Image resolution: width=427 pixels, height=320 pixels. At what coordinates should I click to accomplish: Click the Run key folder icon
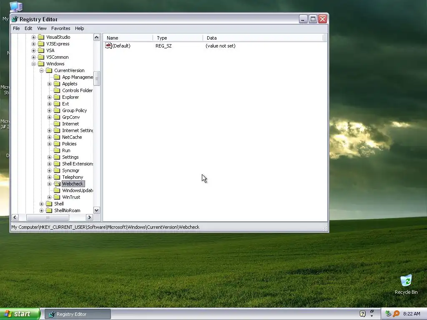tap(57, 150)
